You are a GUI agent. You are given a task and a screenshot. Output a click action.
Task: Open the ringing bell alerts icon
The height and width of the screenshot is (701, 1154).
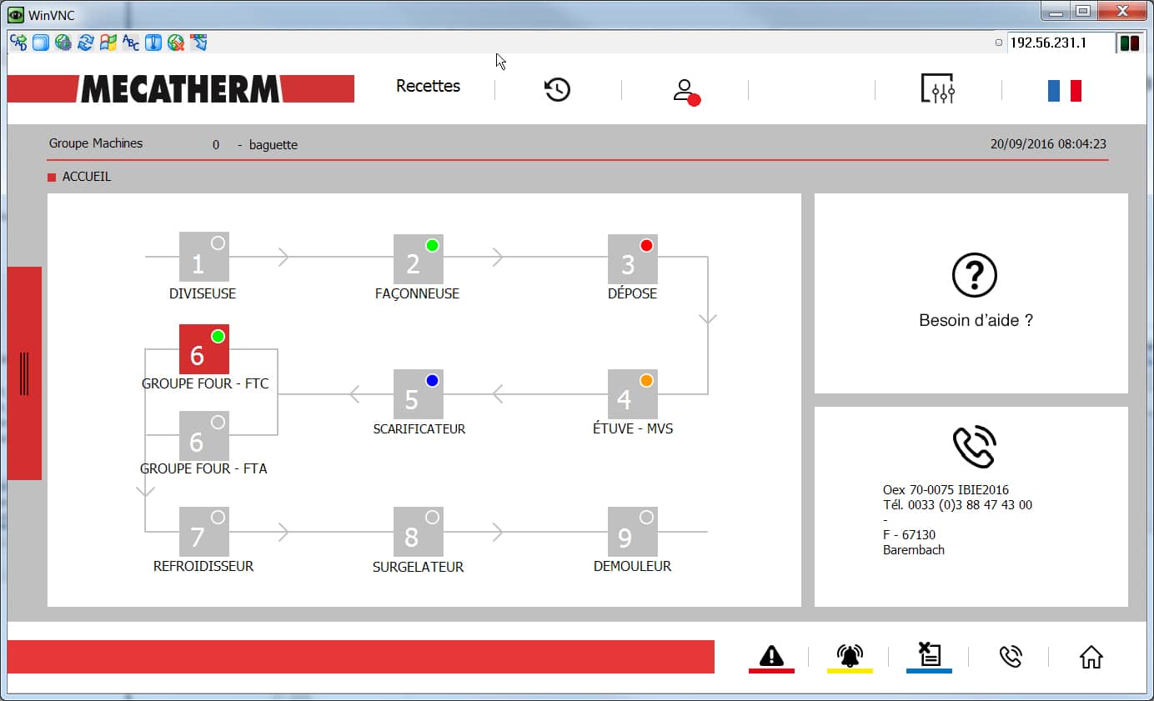850,657
